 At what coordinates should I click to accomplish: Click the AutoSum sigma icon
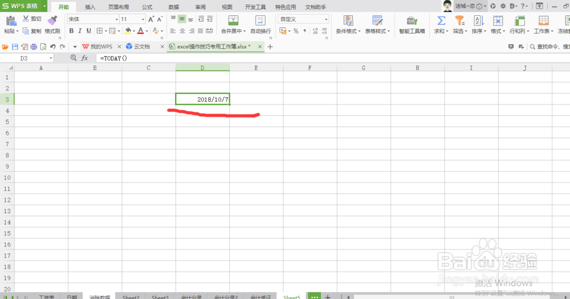pyautogui.click(x=441, y=21)
